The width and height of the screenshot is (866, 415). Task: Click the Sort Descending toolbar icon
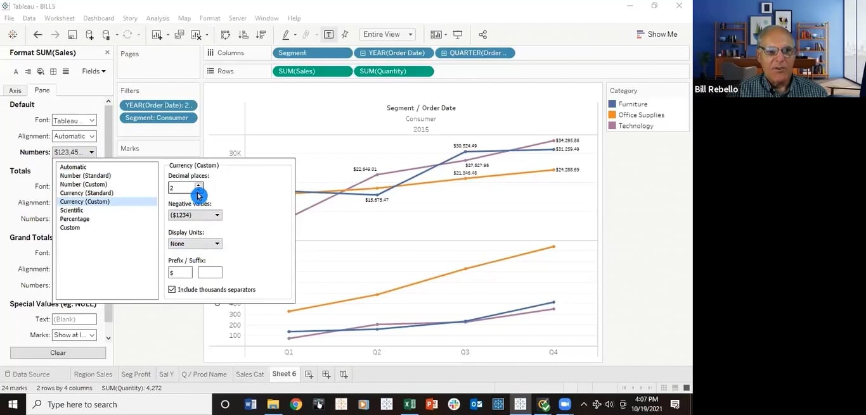[261, 35]
